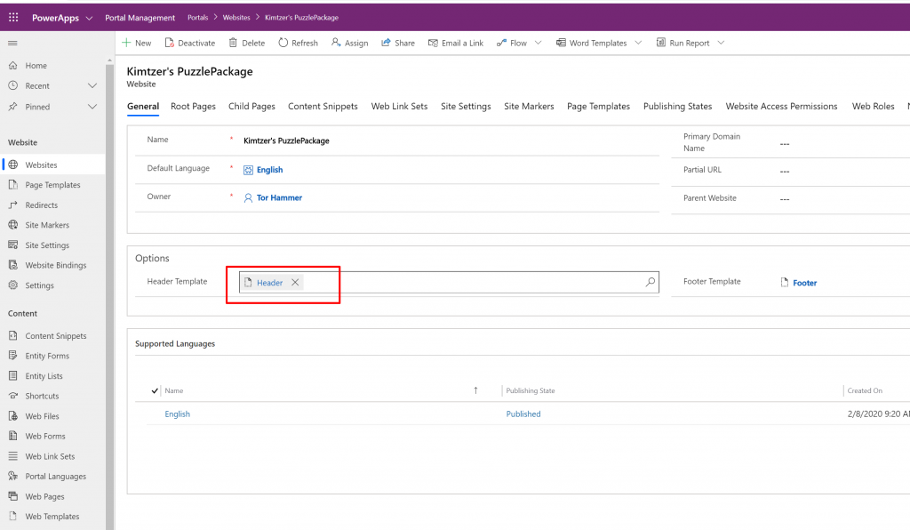This screenshot has height=530, width=910.
Task: Open Site Markers in sidebar
Action: 47,225
